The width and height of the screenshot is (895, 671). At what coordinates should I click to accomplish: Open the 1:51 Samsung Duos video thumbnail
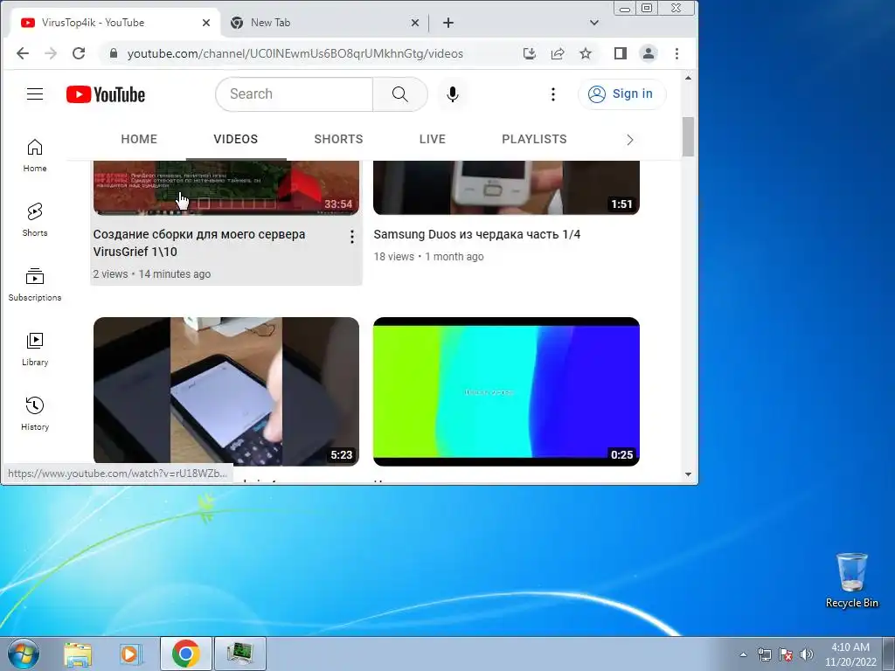click(x=506, y=188)
